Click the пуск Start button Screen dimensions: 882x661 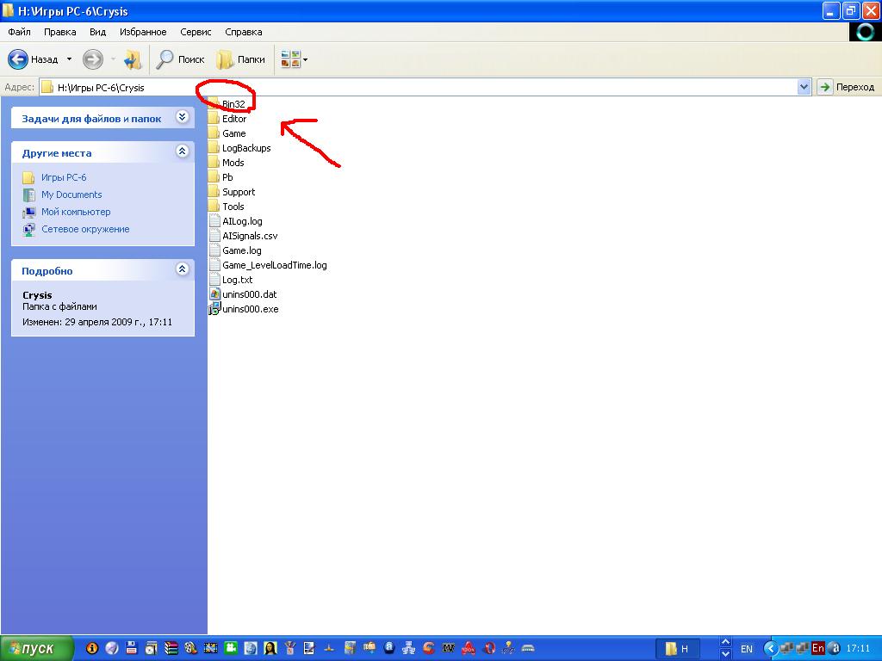(x=36, y=648)
